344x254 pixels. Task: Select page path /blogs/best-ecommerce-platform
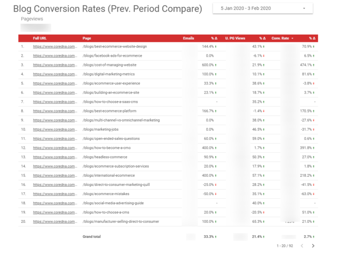click(109, 111)
